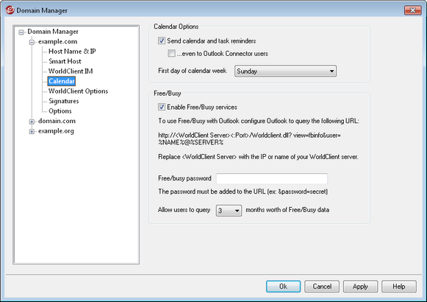Click the Apply button
The image size is (427, 302).
tap(360, 287)
